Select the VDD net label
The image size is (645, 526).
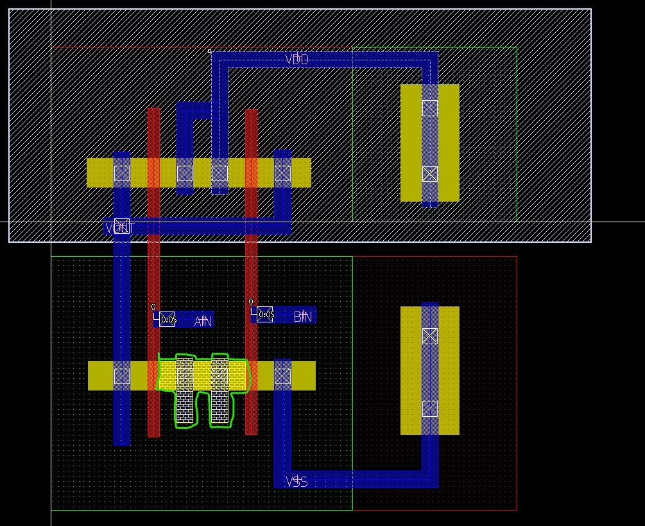click(297, 60)
